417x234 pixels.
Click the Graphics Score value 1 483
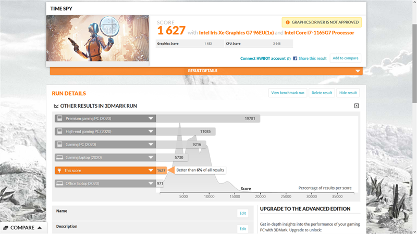(208, 44)
